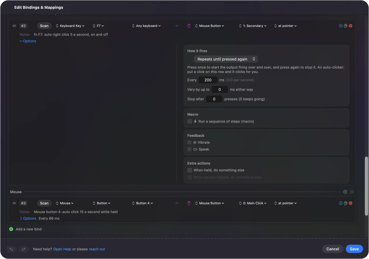Click the Scan button in row #3
The image size is (369, 259).
click(x=44, y=203)
